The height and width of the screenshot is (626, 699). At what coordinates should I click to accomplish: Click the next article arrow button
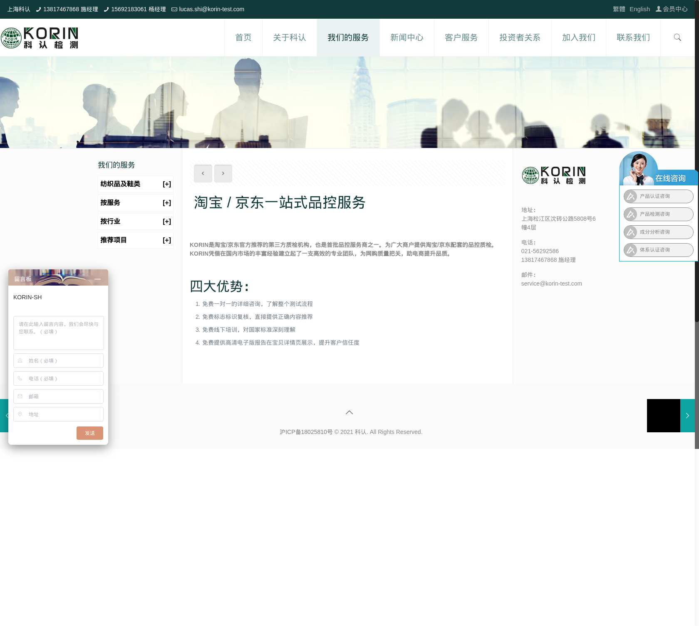coord(223,173)
